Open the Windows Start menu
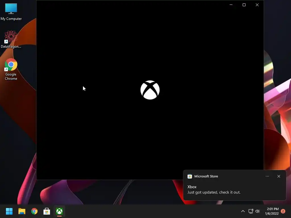This screenshot has height=218, width=291. 9,211
